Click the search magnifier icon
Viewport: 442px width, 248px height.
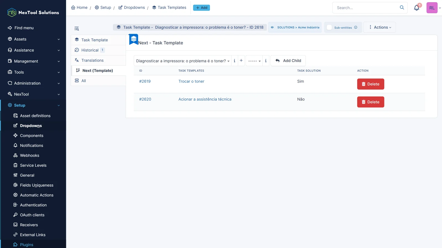402,7
